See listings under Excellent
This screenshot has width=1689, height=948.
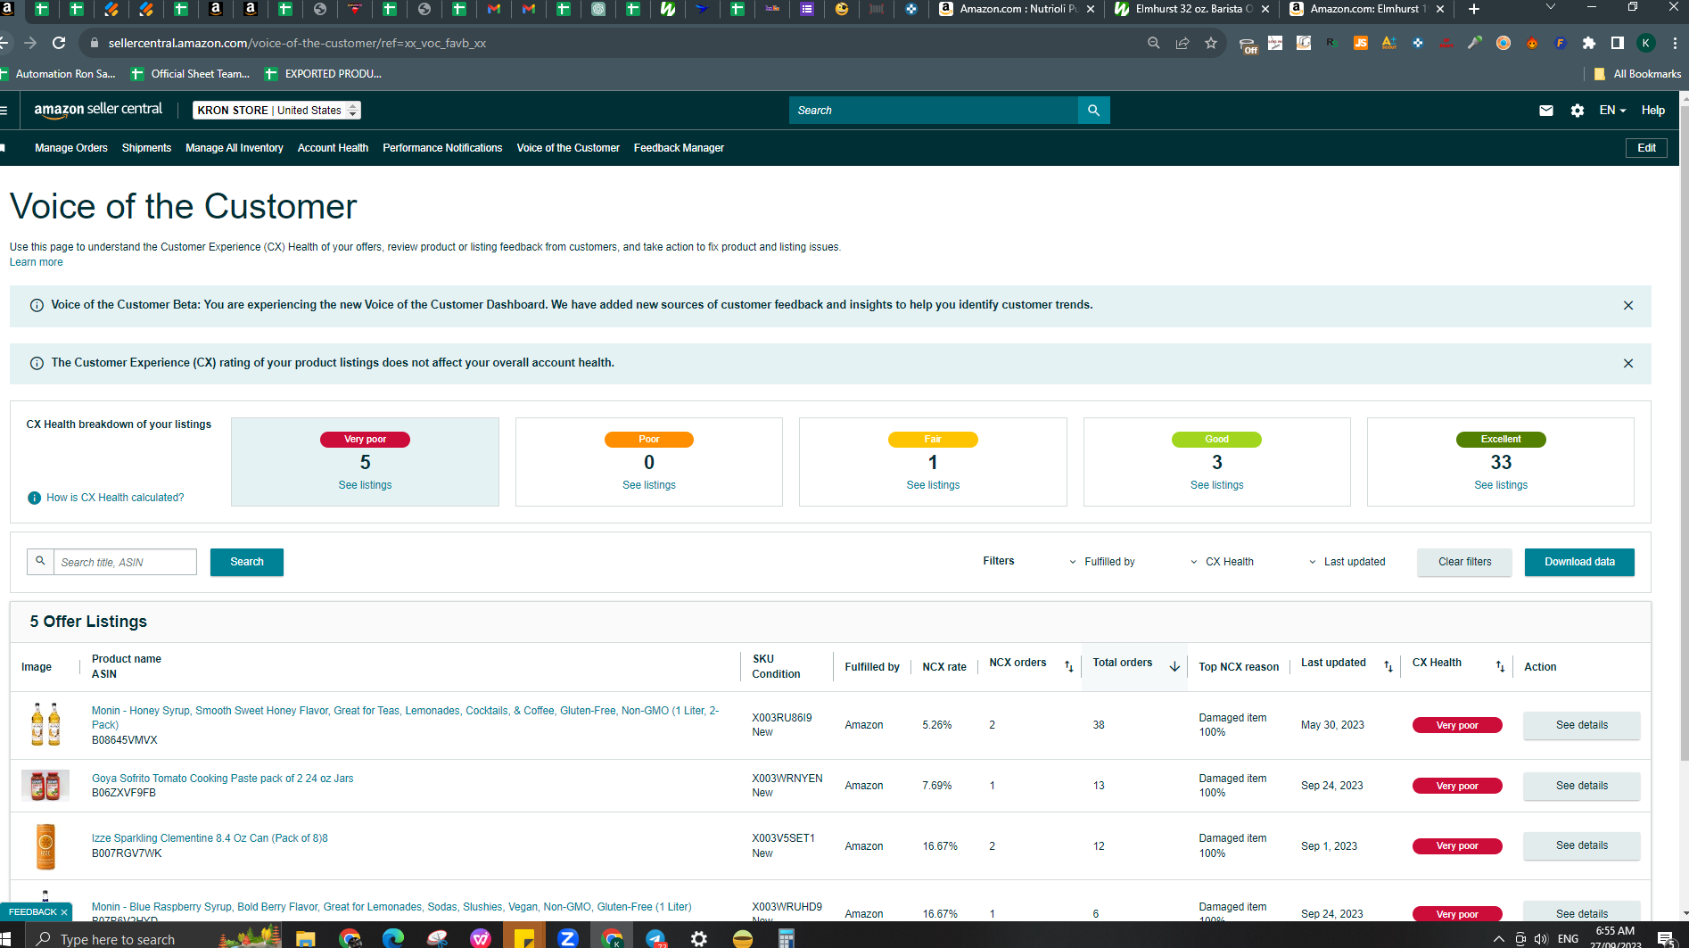click(1501, 485)
